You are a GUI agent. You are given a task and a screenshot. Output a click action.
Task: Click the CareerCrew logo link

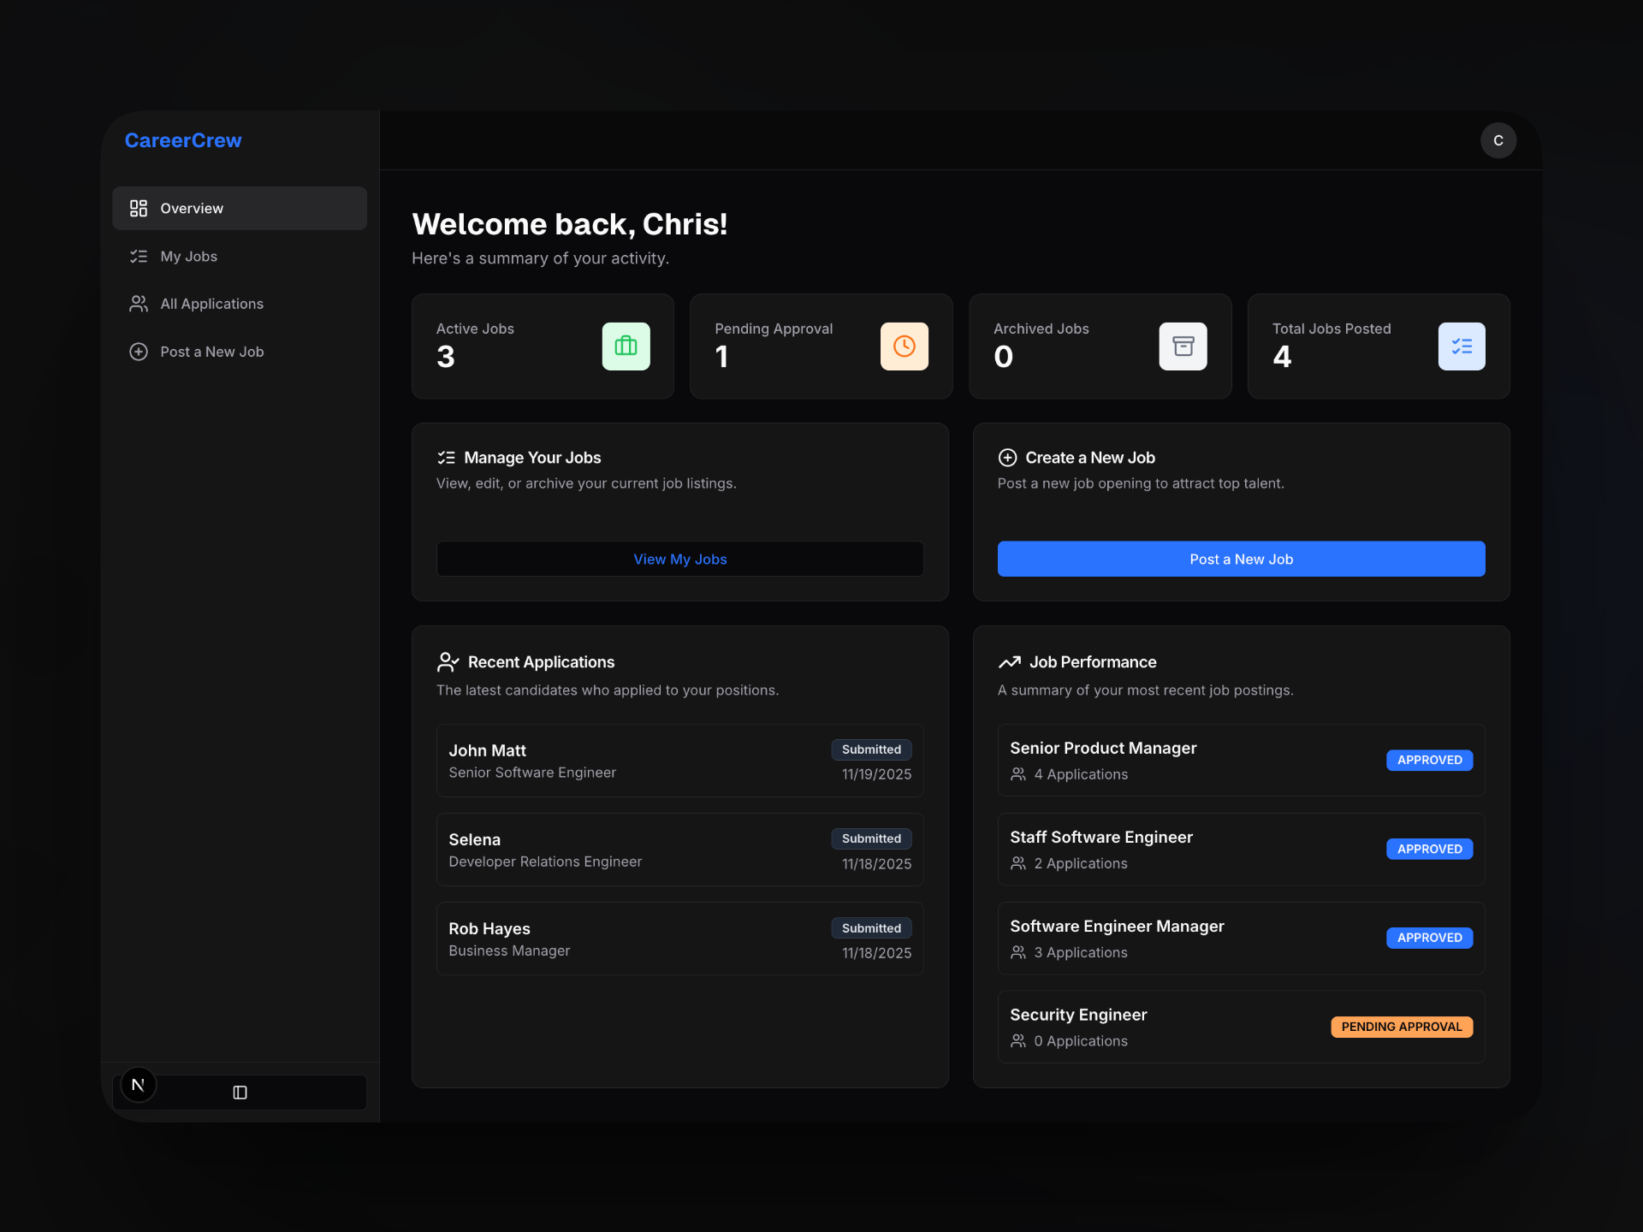pyautogui.click(x=183, y=140)
